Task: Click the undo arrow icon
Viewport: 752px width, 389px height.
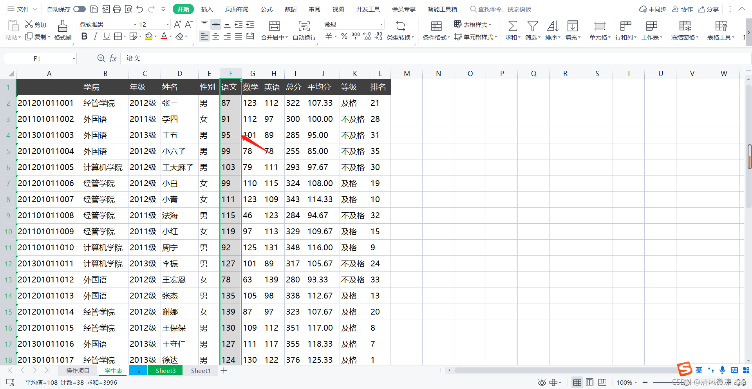Action: click(140, 9)
